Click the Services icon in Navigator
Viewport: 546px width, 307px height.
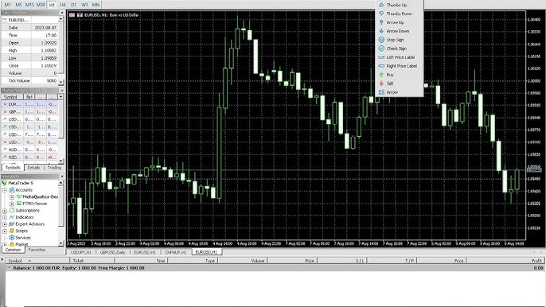point(12,237)
